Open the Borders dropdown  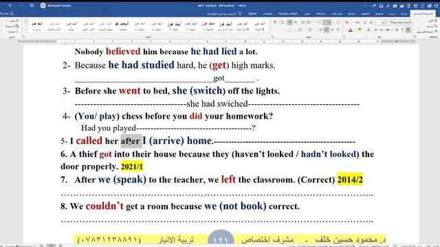pyautogui.click(x=286, y=30)
